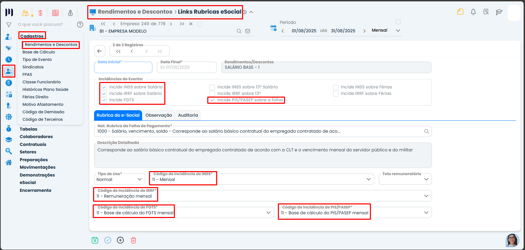525x250 pixels.
Task: Expand Código de Incidência de INSS dropdown
Action: click(x=262, y=179)
